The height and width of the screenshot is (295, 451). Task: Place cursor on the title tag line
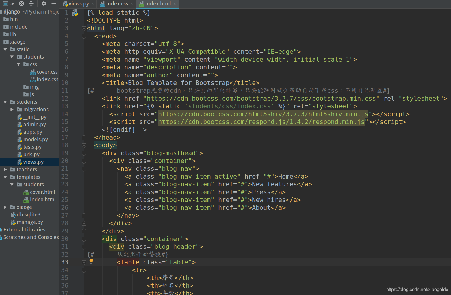click(x=181, y=83)
